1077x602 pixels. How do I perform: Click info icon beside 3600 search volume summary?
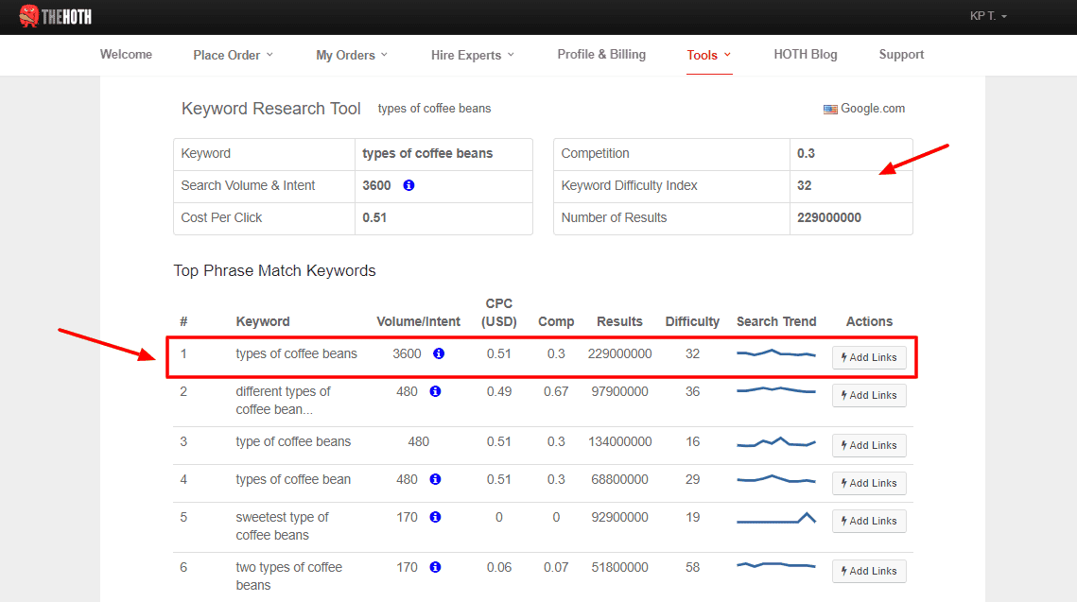click(408, 186)
